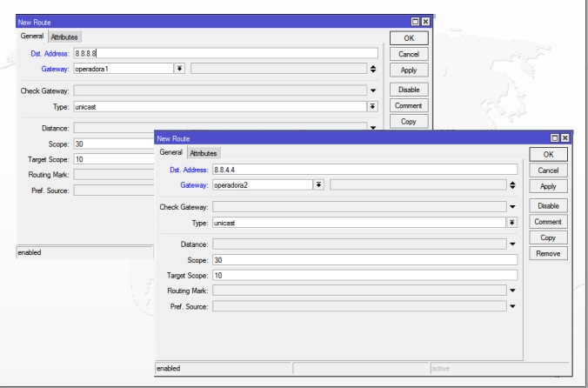Open Type dropdown in 8.8.4.4 route window
Viewport: 588px width, 388px height.
(x=511, y=223)
